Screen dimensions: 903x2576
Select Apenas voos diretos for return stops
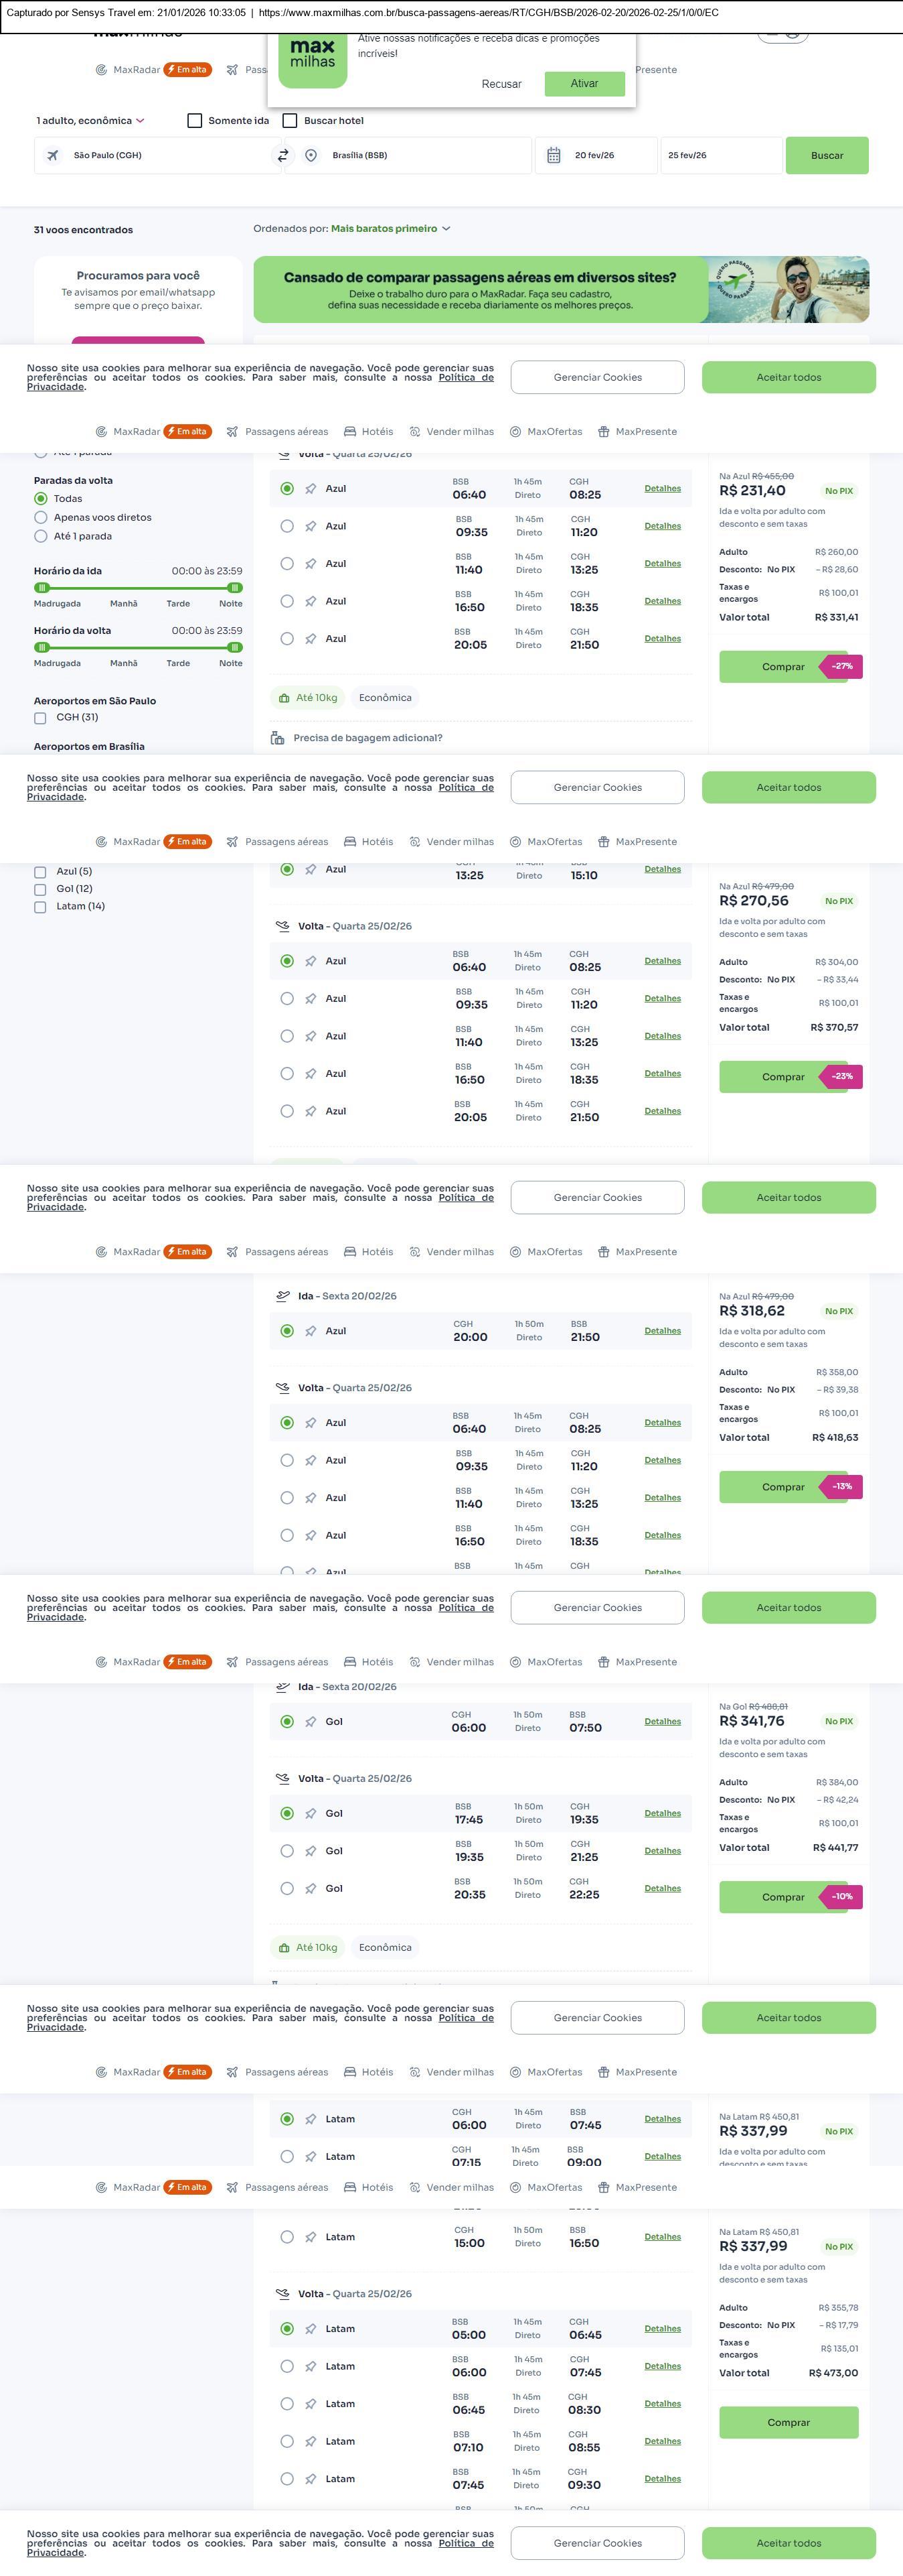click(x=41, y=517)
